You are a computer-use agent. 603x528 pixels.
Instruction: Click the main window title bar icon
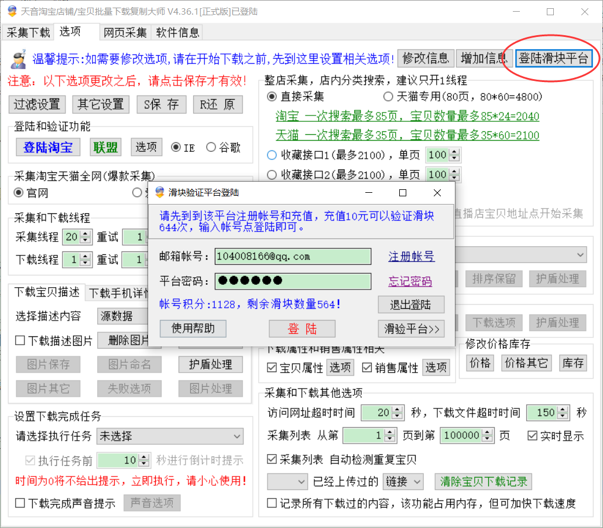point(11,12)
